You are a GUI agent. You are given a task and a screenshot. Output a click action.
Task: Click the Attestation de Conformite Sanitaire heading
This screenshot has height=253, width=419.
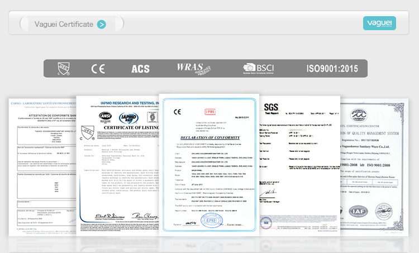tap(53, 116)
